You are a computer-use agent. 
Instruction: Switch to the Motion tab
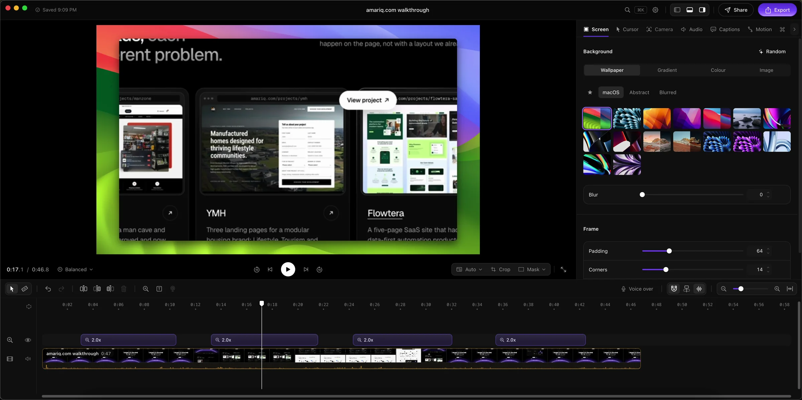760,29
